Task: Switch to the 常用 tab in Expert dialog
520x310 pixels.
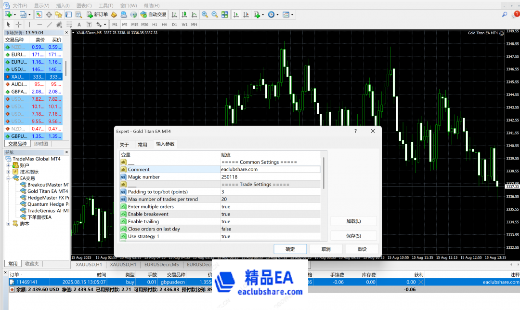Action: pos(143,144)
